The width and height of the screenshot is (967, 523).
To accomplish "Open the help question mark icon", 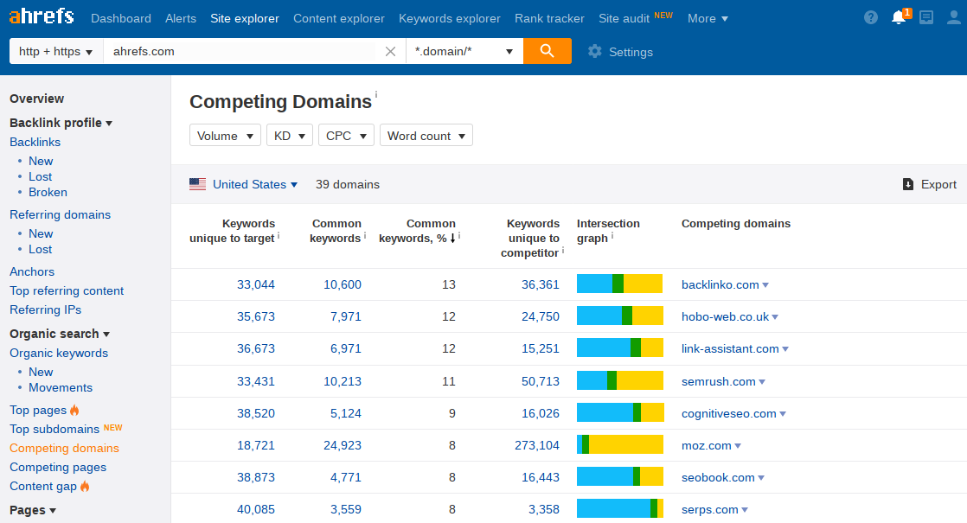I will [x=871, y=18].
